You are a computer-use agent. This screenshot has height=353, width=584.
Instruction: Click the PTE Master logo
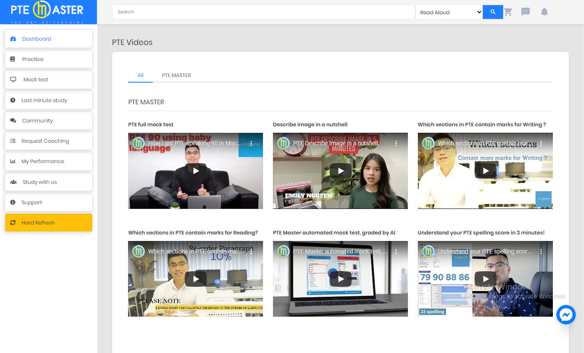tap(48, 12)
